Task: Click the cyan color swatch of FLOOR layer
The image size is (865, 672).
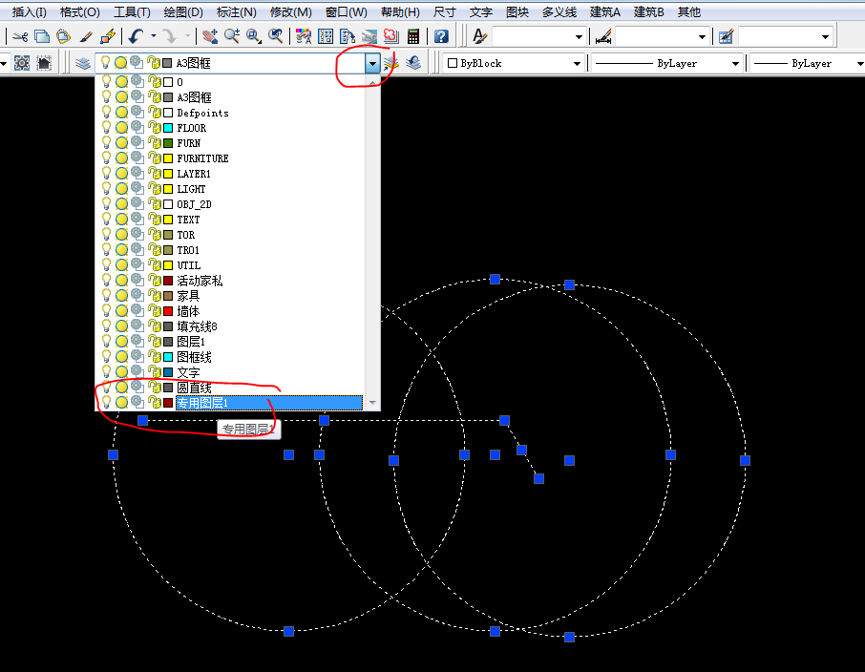Action: point(168,128)
